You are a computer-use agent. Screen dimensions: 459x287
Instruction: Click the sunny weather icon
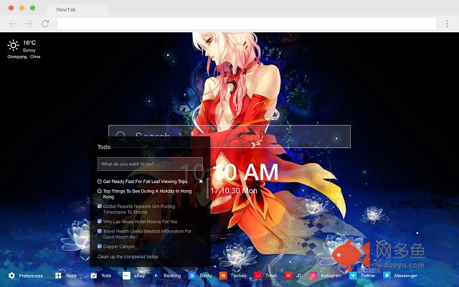(13, 45)
